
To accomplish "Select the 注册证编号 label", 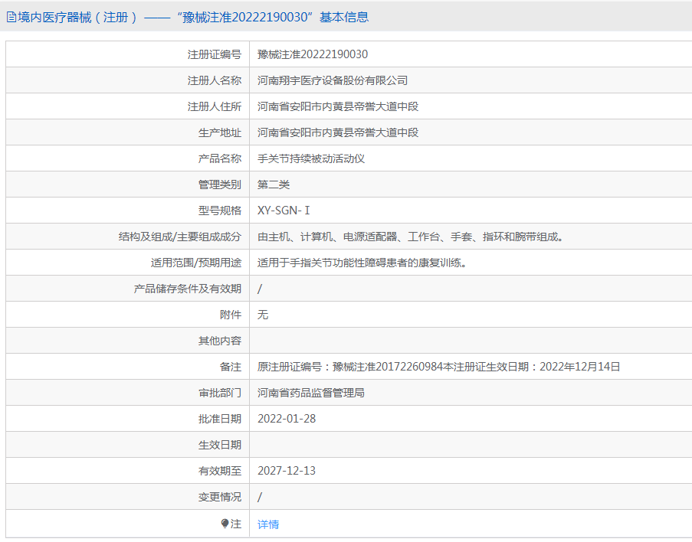I will (214, 54).
